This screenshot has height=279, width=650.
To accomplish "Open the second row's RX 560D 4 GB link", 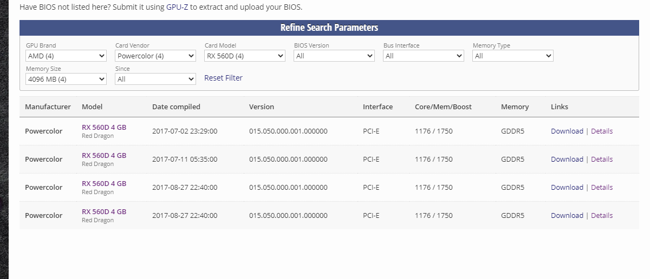I will coord(104,155).
